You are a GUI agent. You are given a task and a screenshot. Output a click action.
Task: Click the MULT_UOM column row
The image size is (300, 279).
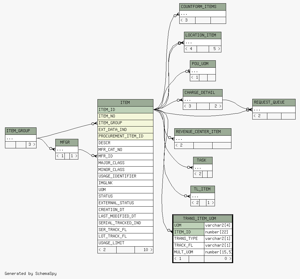(189, 252)
